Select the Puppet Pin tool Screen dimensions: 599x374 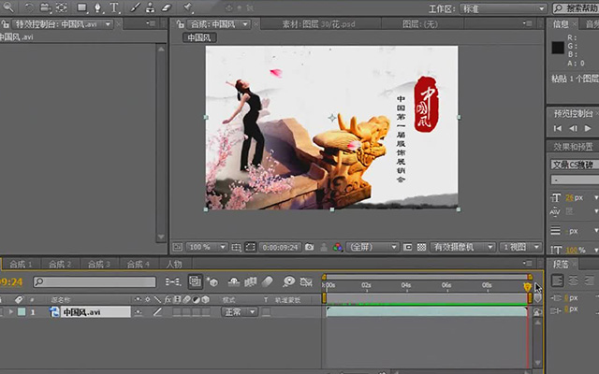click(x=187, y=7)
